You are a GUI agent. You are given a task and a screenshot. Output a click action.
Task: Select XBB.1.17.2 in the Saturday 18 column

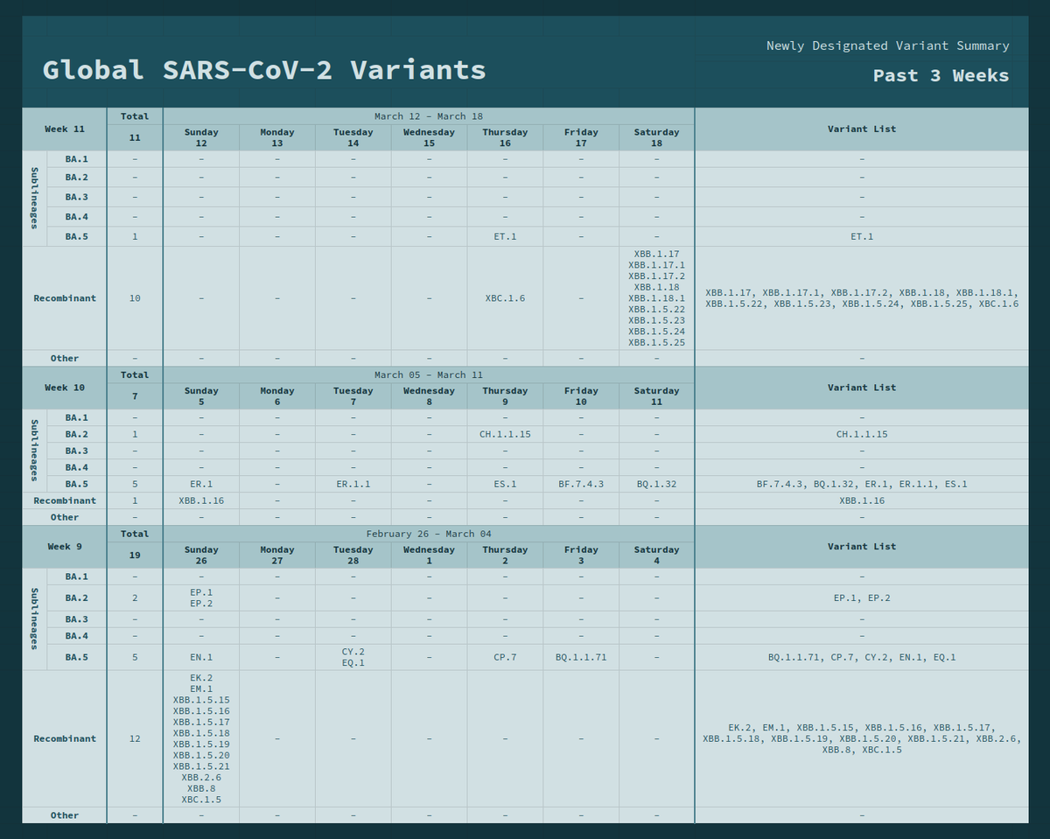pos(656,276)
